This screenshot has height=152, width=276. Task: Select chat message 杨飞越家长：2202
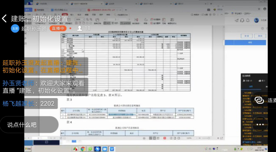[x=29, y=104]
